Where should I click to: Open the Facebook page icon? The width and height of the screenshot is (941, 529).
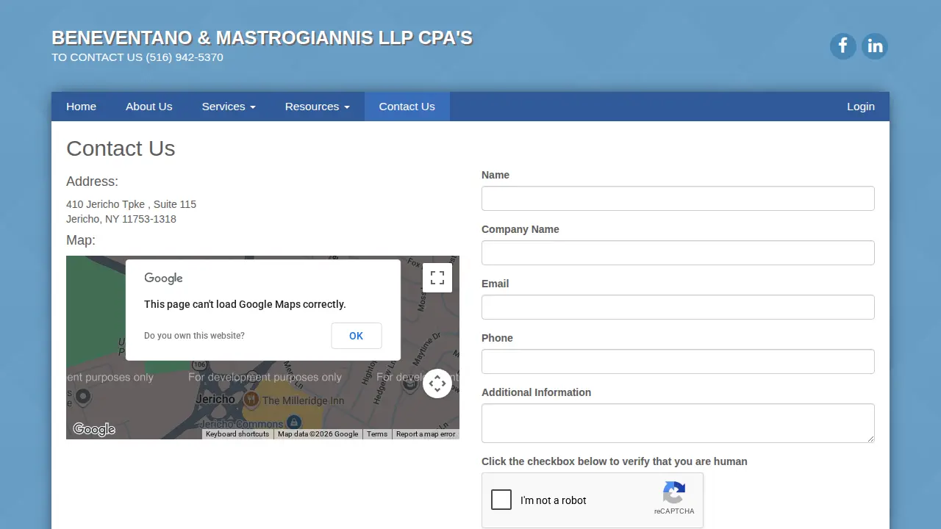point(842,46)
